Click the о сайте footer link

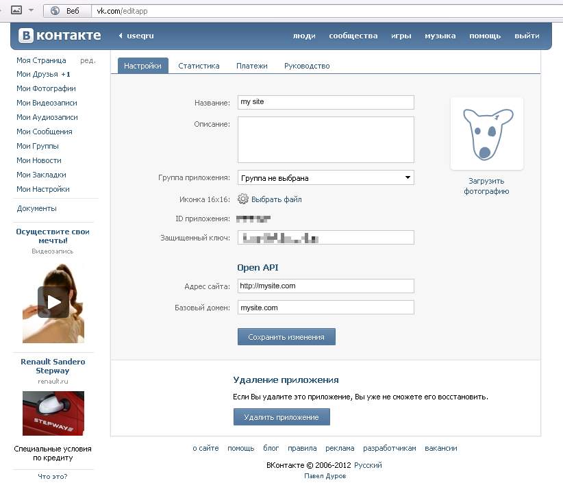point(205,448)
